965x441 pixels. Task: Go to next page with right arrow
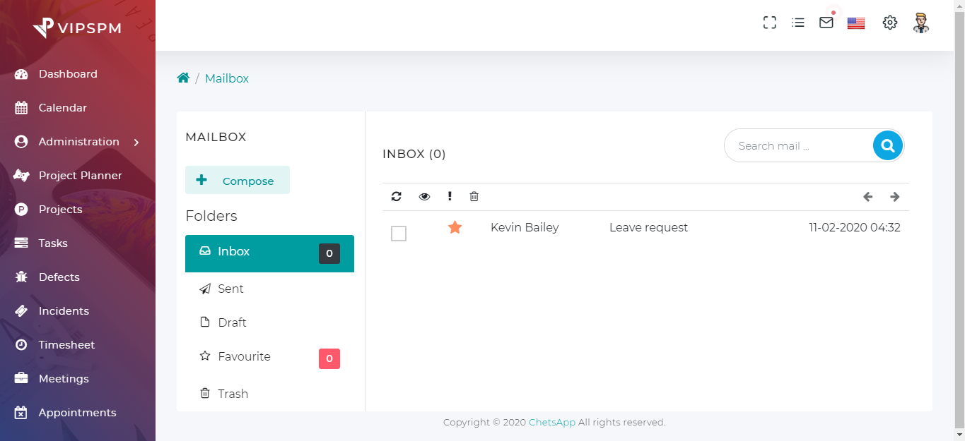click(x=895, y=197)
